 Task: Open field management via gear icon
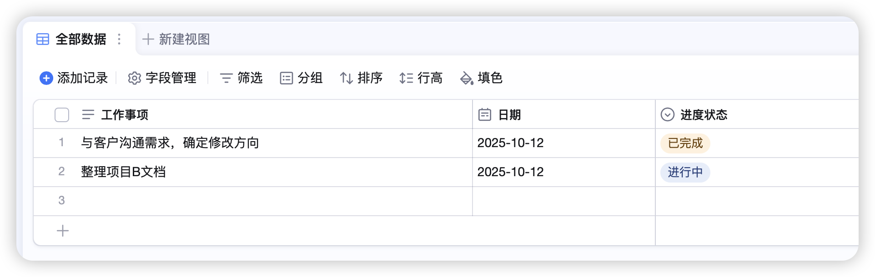coord(134,78)
